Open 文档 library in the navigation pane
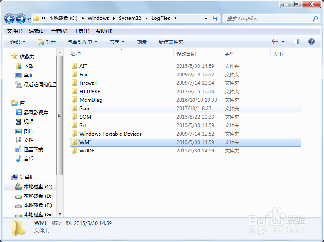The image size is (324, 242). [x=29, y=140]
